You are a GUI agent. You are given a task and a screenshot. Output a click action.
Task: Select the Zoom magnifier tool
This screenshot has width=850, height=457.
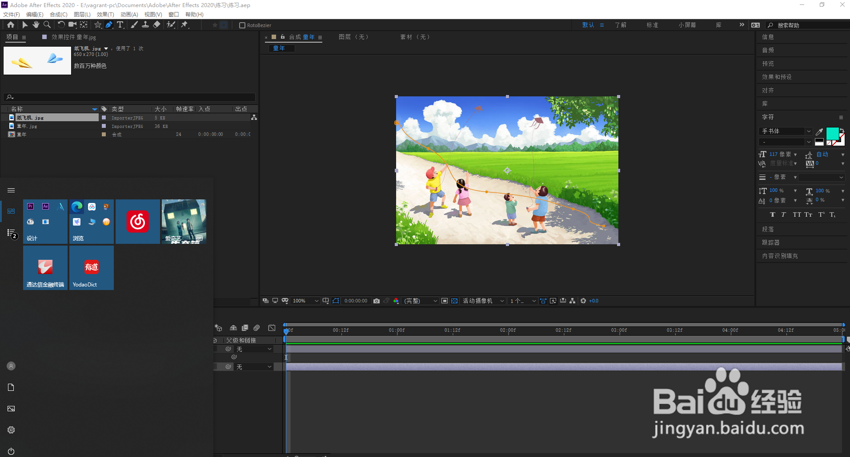[x=47, y=25]
